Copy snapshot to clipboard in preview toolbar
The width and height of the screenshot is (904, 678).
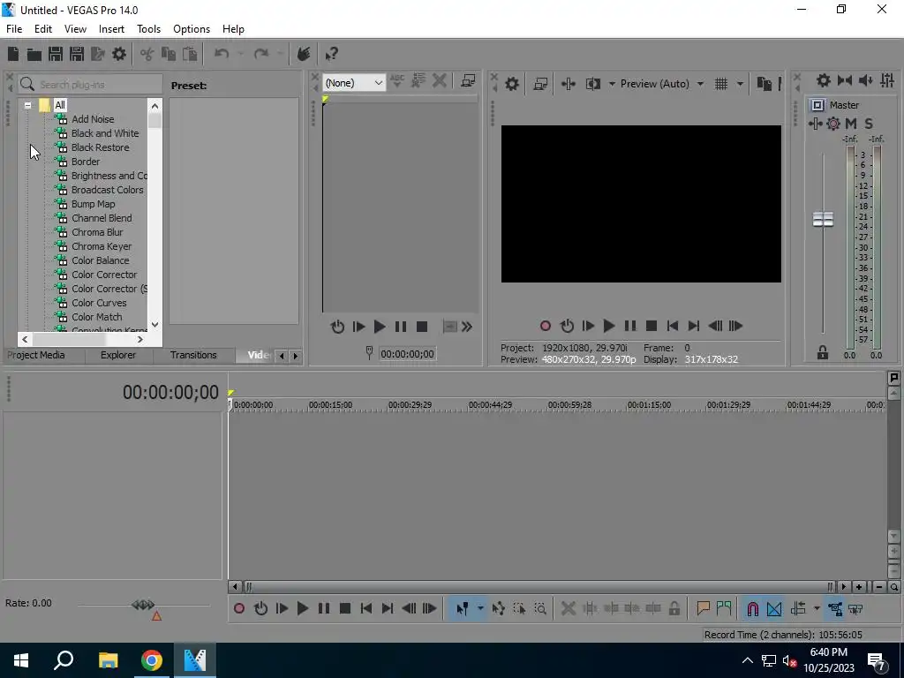tap(764, 84)
